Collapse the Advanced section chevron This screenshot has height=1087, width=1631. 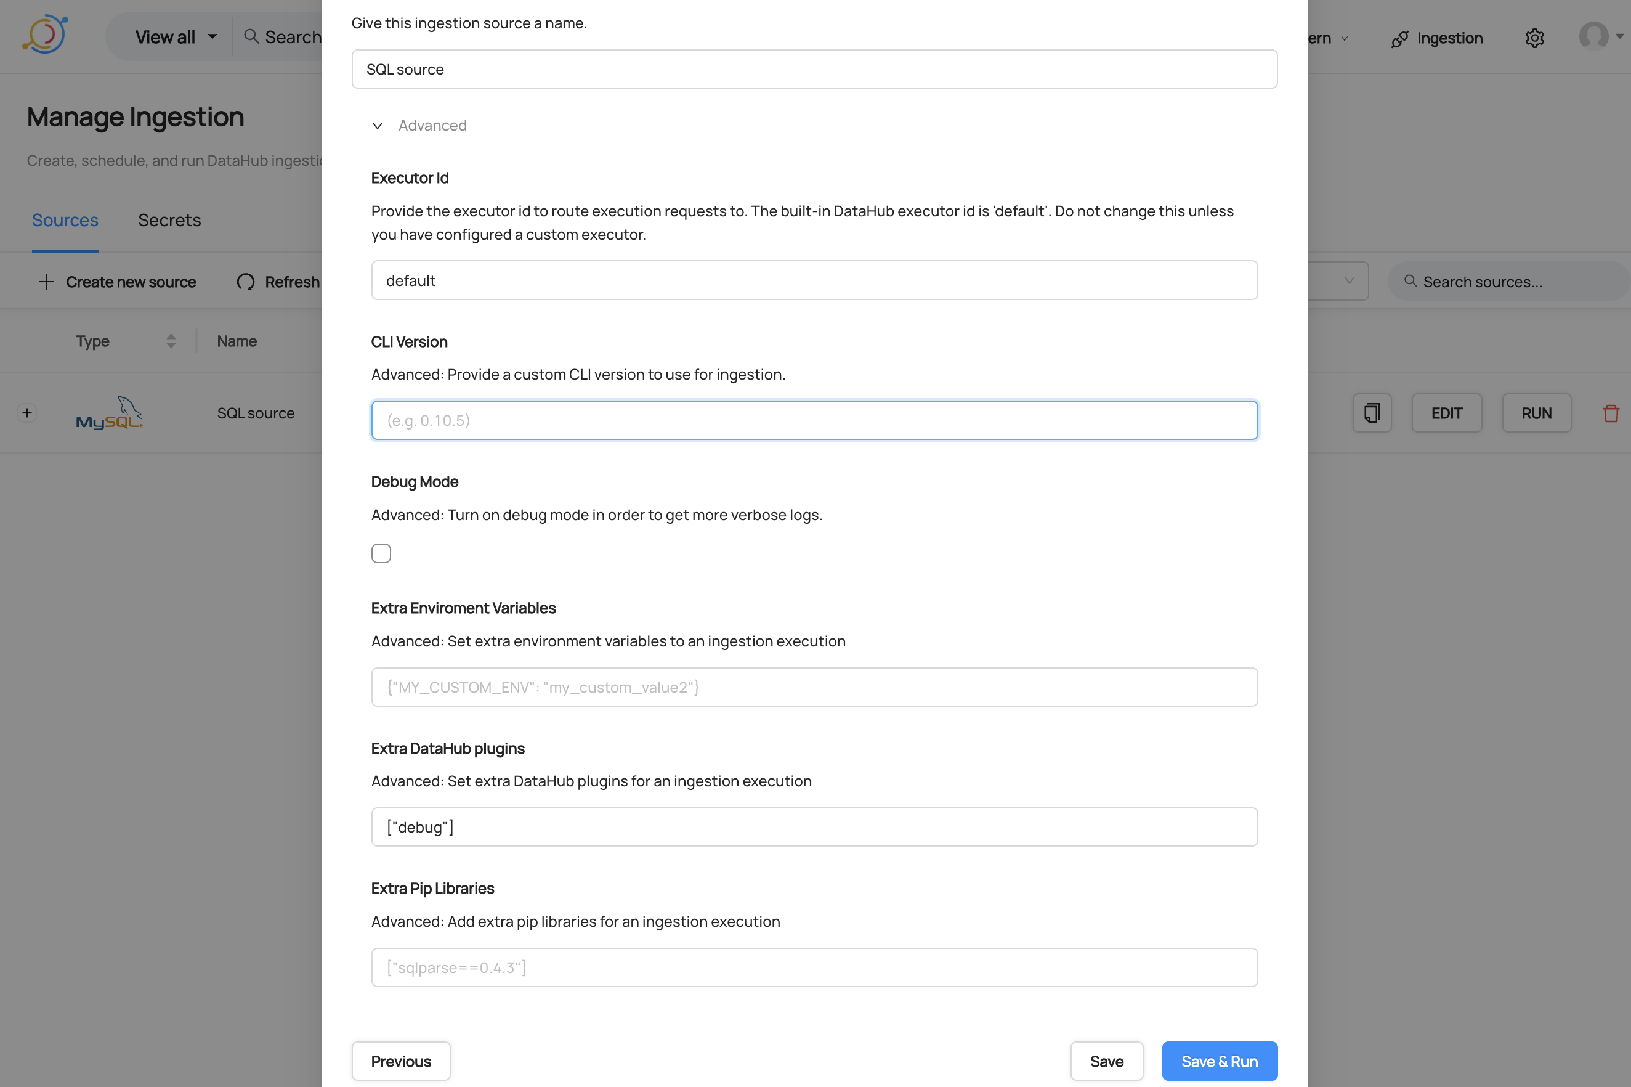[x=378, y=126]
